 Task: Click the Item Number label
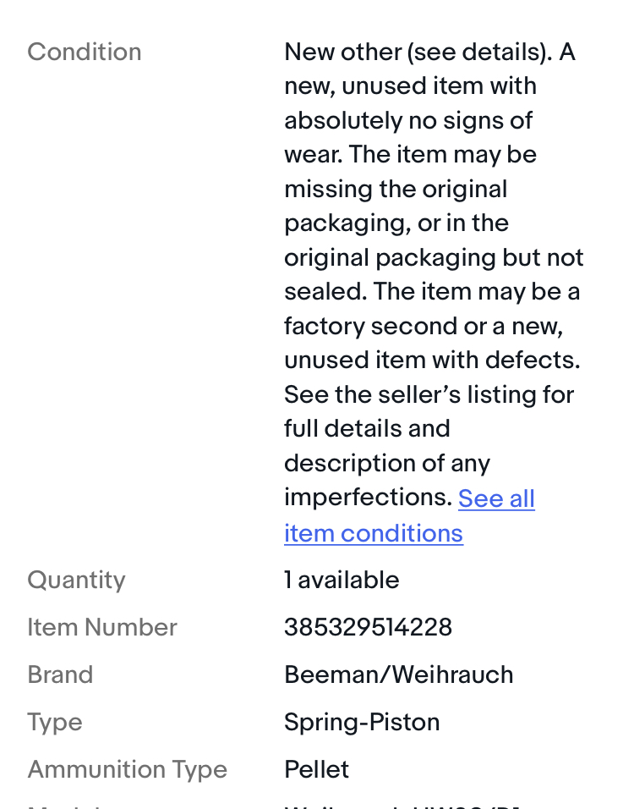pos(102,627)
